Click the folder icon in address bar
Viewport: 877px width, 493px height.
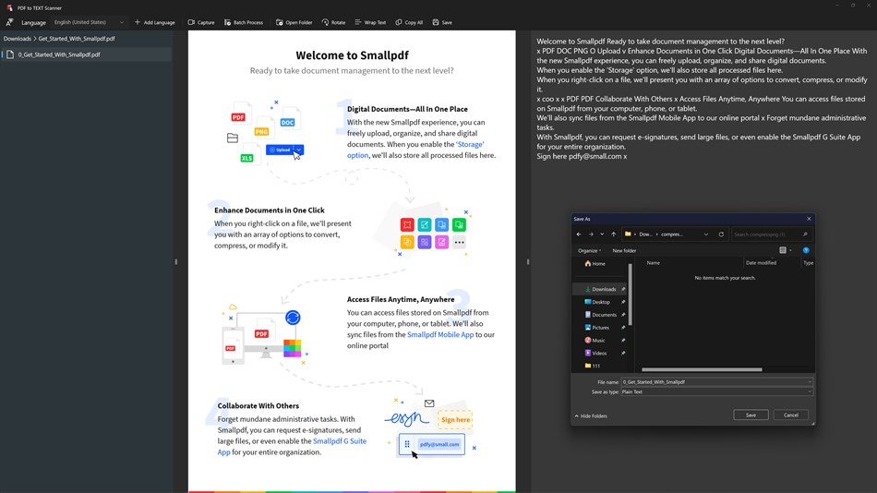click(x=628, y=234)
